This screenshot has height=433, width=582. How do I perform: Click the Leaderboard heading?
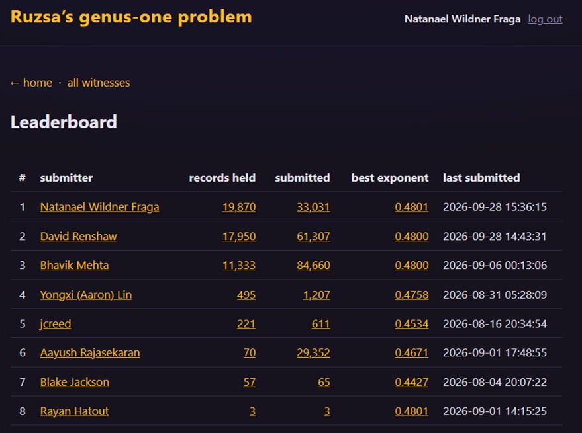[x=64, y=122]
